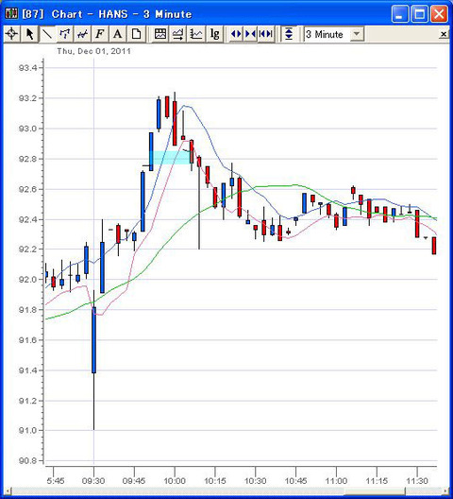Click the cyan highlighted zone on chart
Viewport: 453px width, 499px height.
[172, 158]
